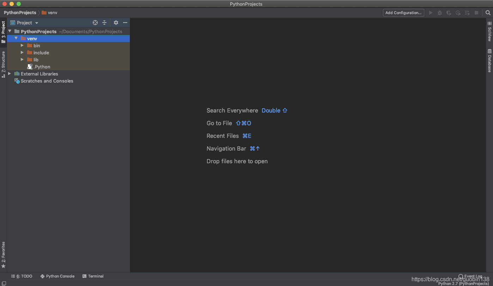493x286 pixels.
Task: Click the 'Go to File' hint text
Action: [x=219, y=123]
